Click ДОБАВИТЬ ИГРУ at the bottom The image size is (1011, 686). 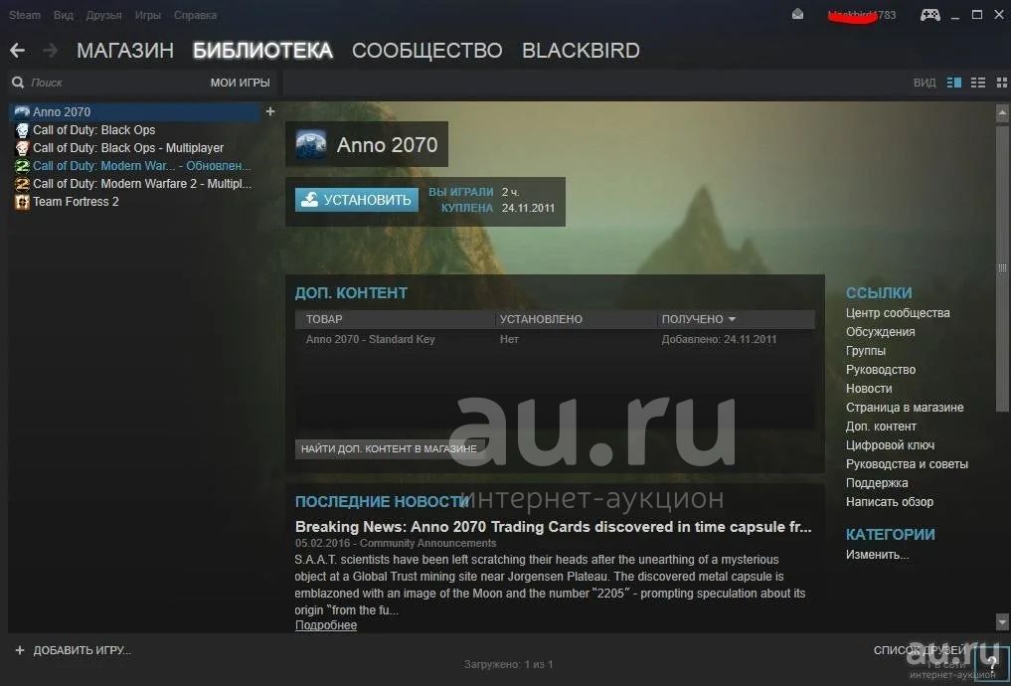[x=82, y=650]
